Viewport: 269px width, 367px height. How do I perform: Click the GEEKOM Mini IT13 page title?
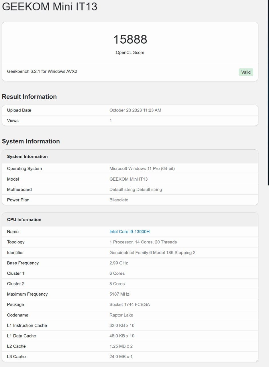50,6
